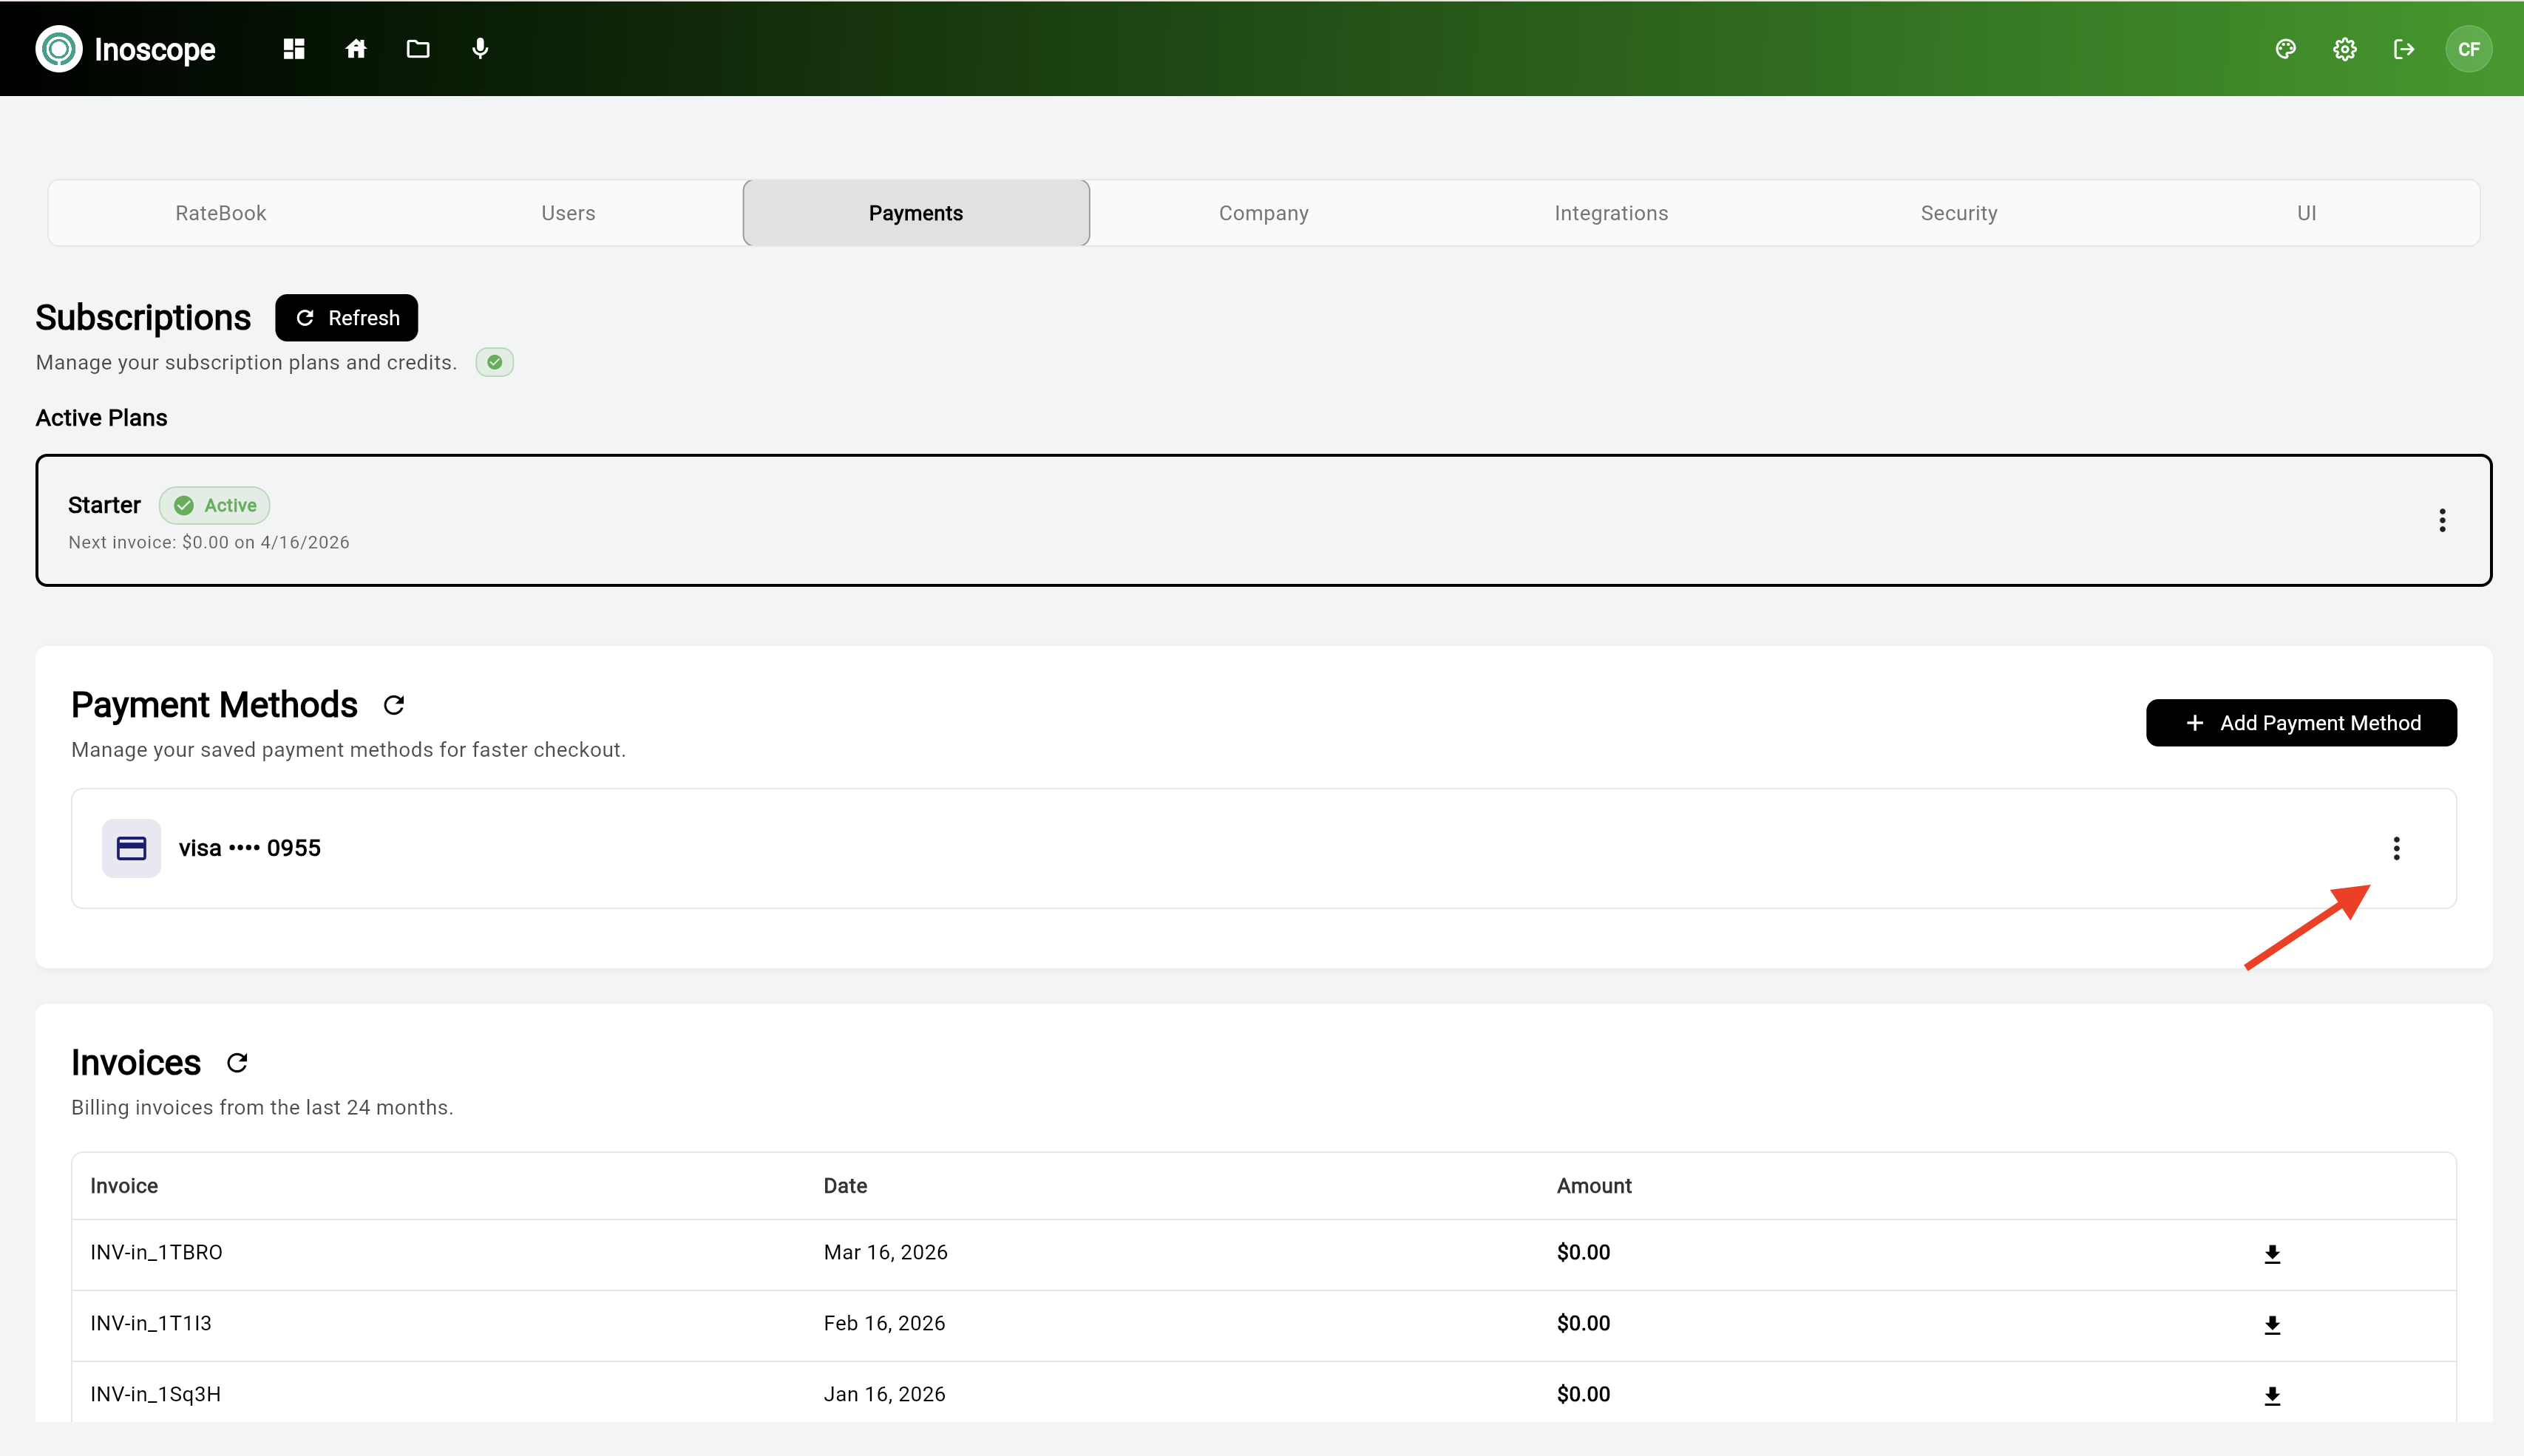Click the subscription status check badge
Viewport: 2524px width, 1456px height.
point(494,361)
